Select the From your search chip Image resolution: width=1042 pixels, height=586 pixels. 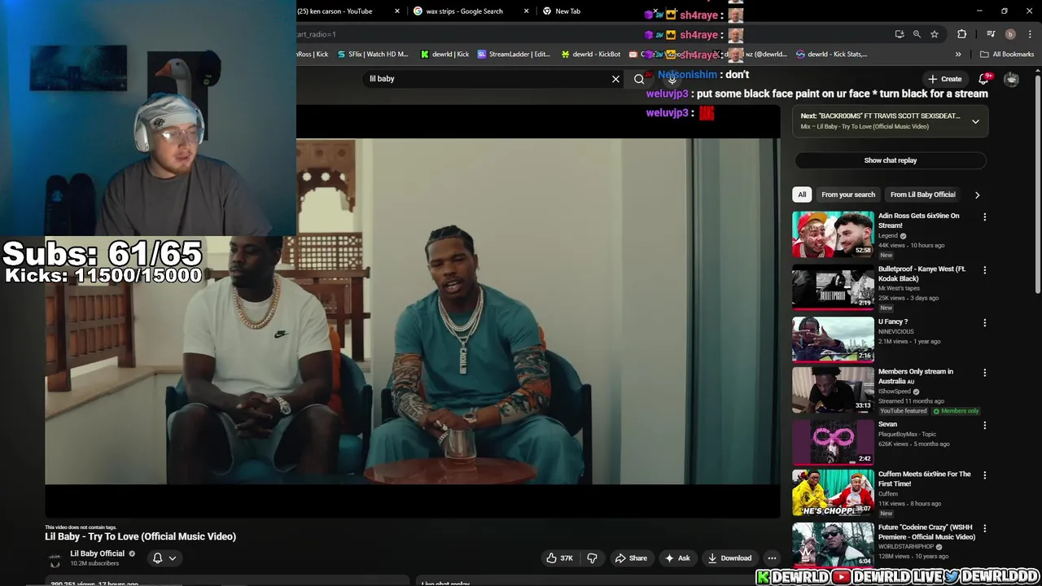pos(848,195)
